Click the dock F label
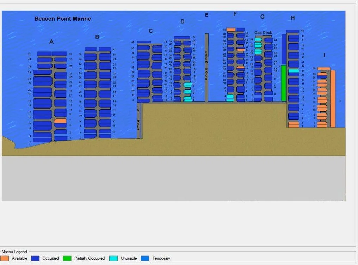 tap(235, 14)
